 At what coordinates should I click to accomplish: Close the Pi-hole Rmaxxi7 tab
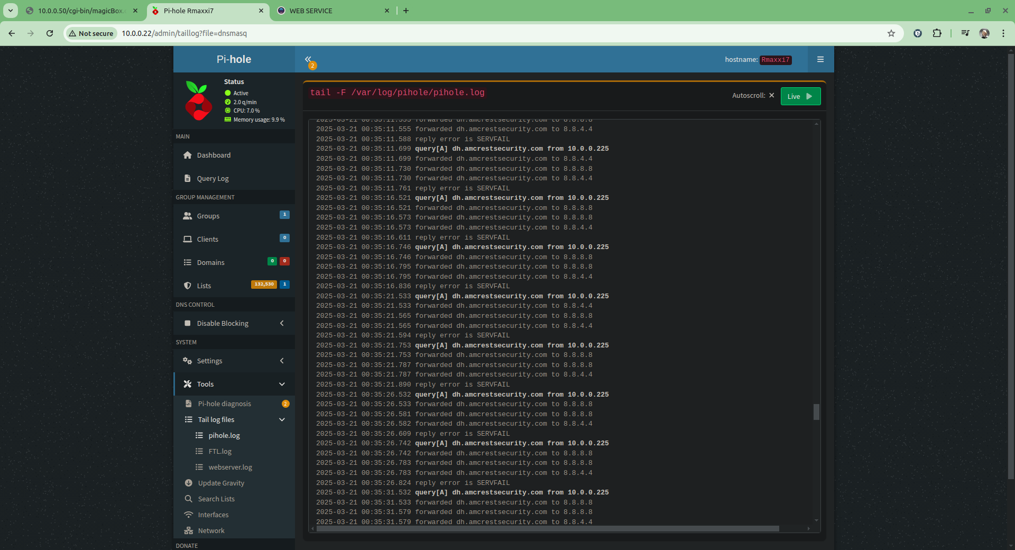point(261,11)
